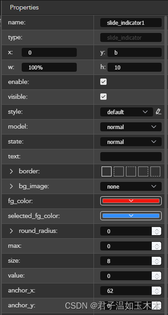This screenshot has height=315, width=168.
Task: Choose the fourth border style icon
Action: (x=143, y=171)
